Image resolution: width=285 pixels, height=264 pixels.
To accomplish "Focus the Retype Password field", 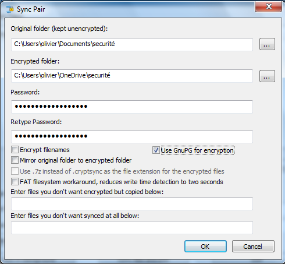I will pos(132,136).
